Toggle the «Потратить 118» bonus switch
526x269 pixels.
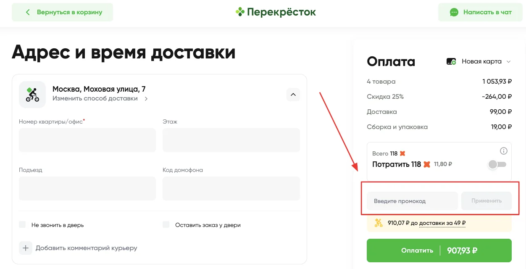click(x=497, y=164)
